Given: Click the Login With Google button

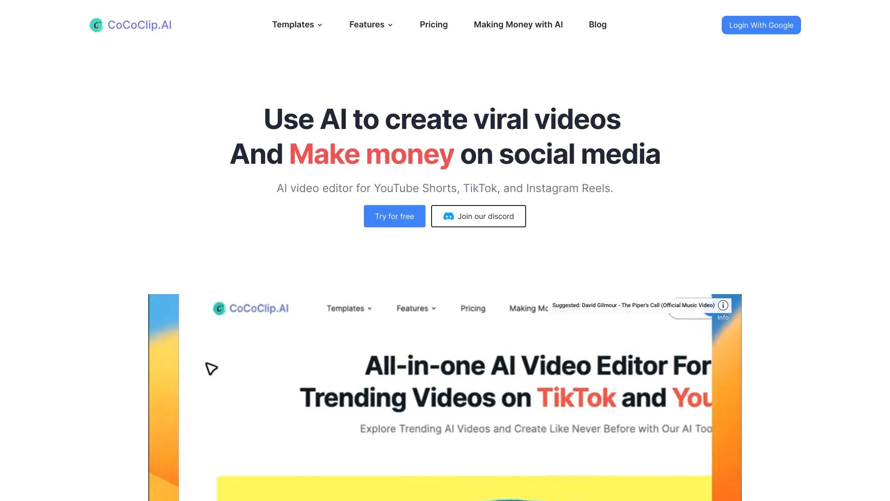Looking at the screenshot, I should pyautogui.click(x=761, y=25).
